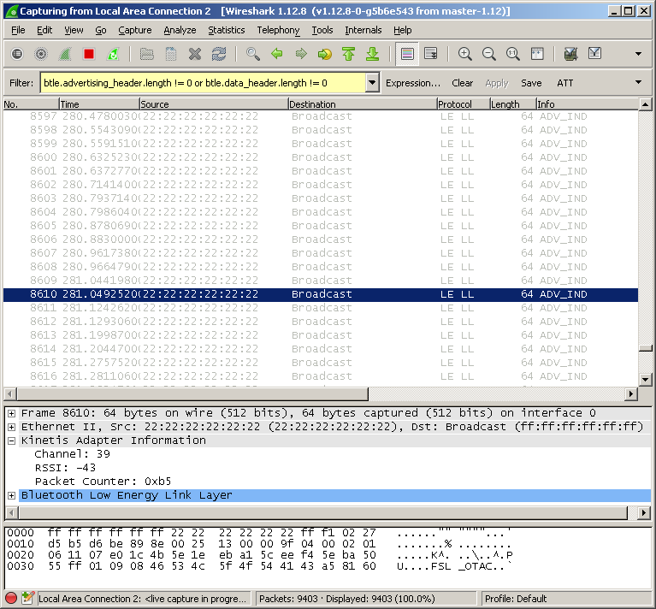Select the Packet Counter: 0xb5 line
Screen dimensions: 656x609
pos(103,482)
